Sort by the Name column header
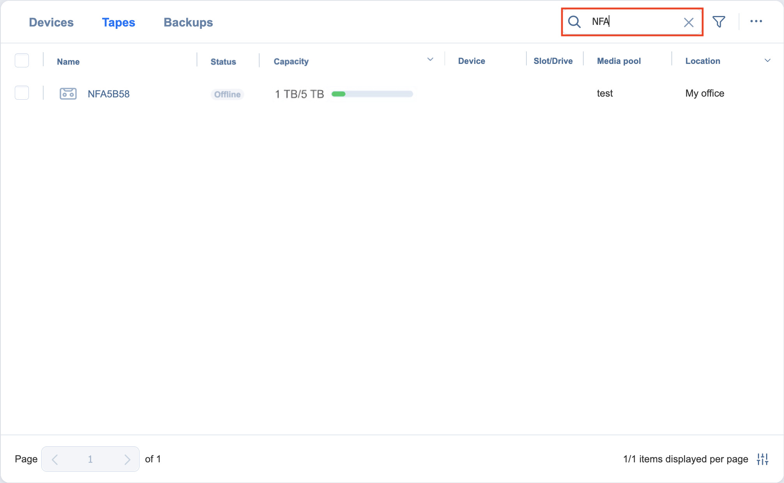This screenshot has width=784, height=483. (x=68, y=62)
